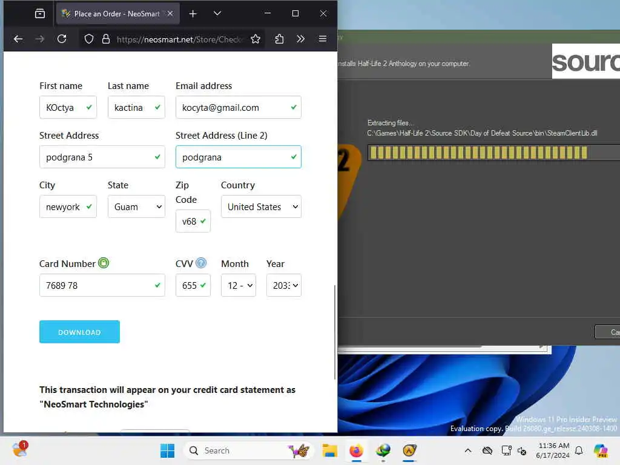Click the Firefox taskbar icon
Image resolution: width=620 pixels, height=465 pixels.
(x=356, y=450)
